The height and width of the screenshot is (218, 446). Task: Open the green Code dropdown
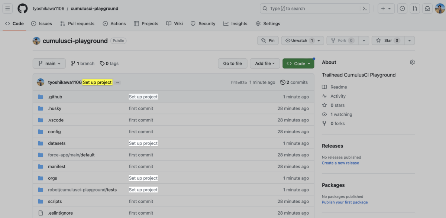click(298, 64)
